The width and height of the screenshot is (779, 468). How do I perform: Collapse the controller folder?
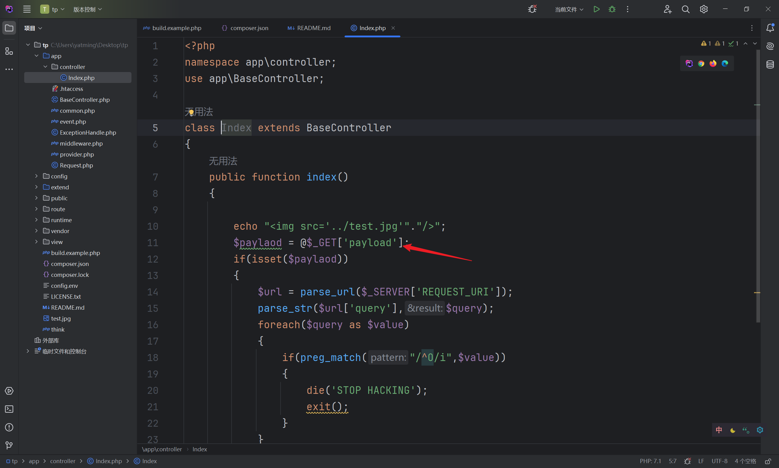pos(45,67)
